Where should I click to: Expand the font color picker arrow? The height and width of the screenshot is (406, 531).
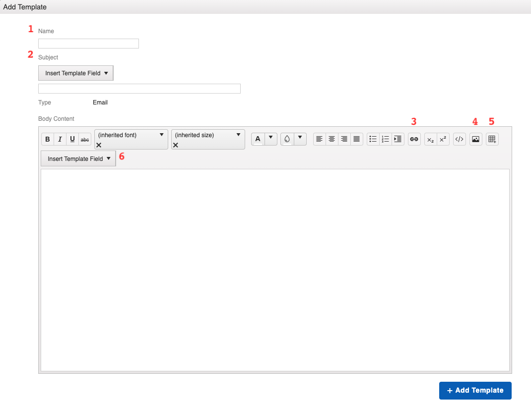(x=270, y=139)
